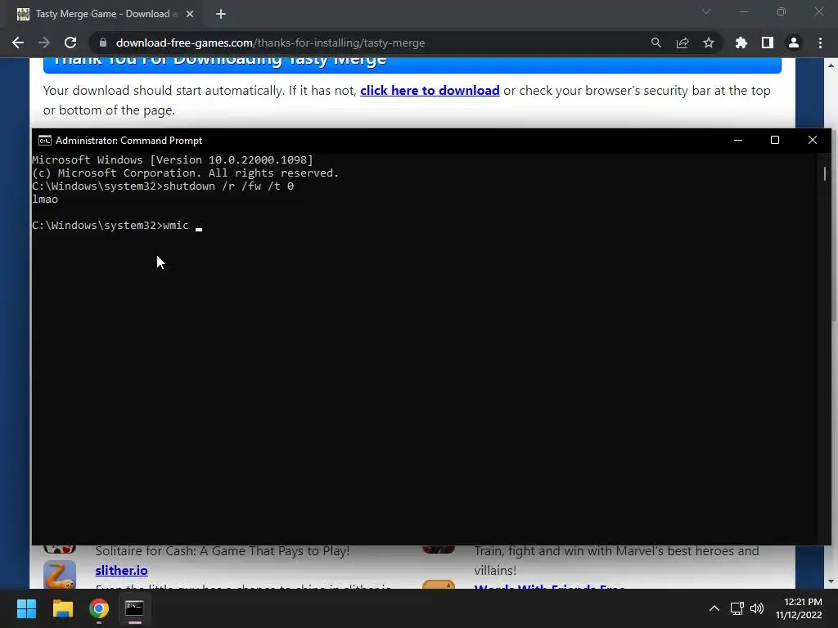
Task: Open the Chrome three-dot menu
Action: click(x=820, y=43)
